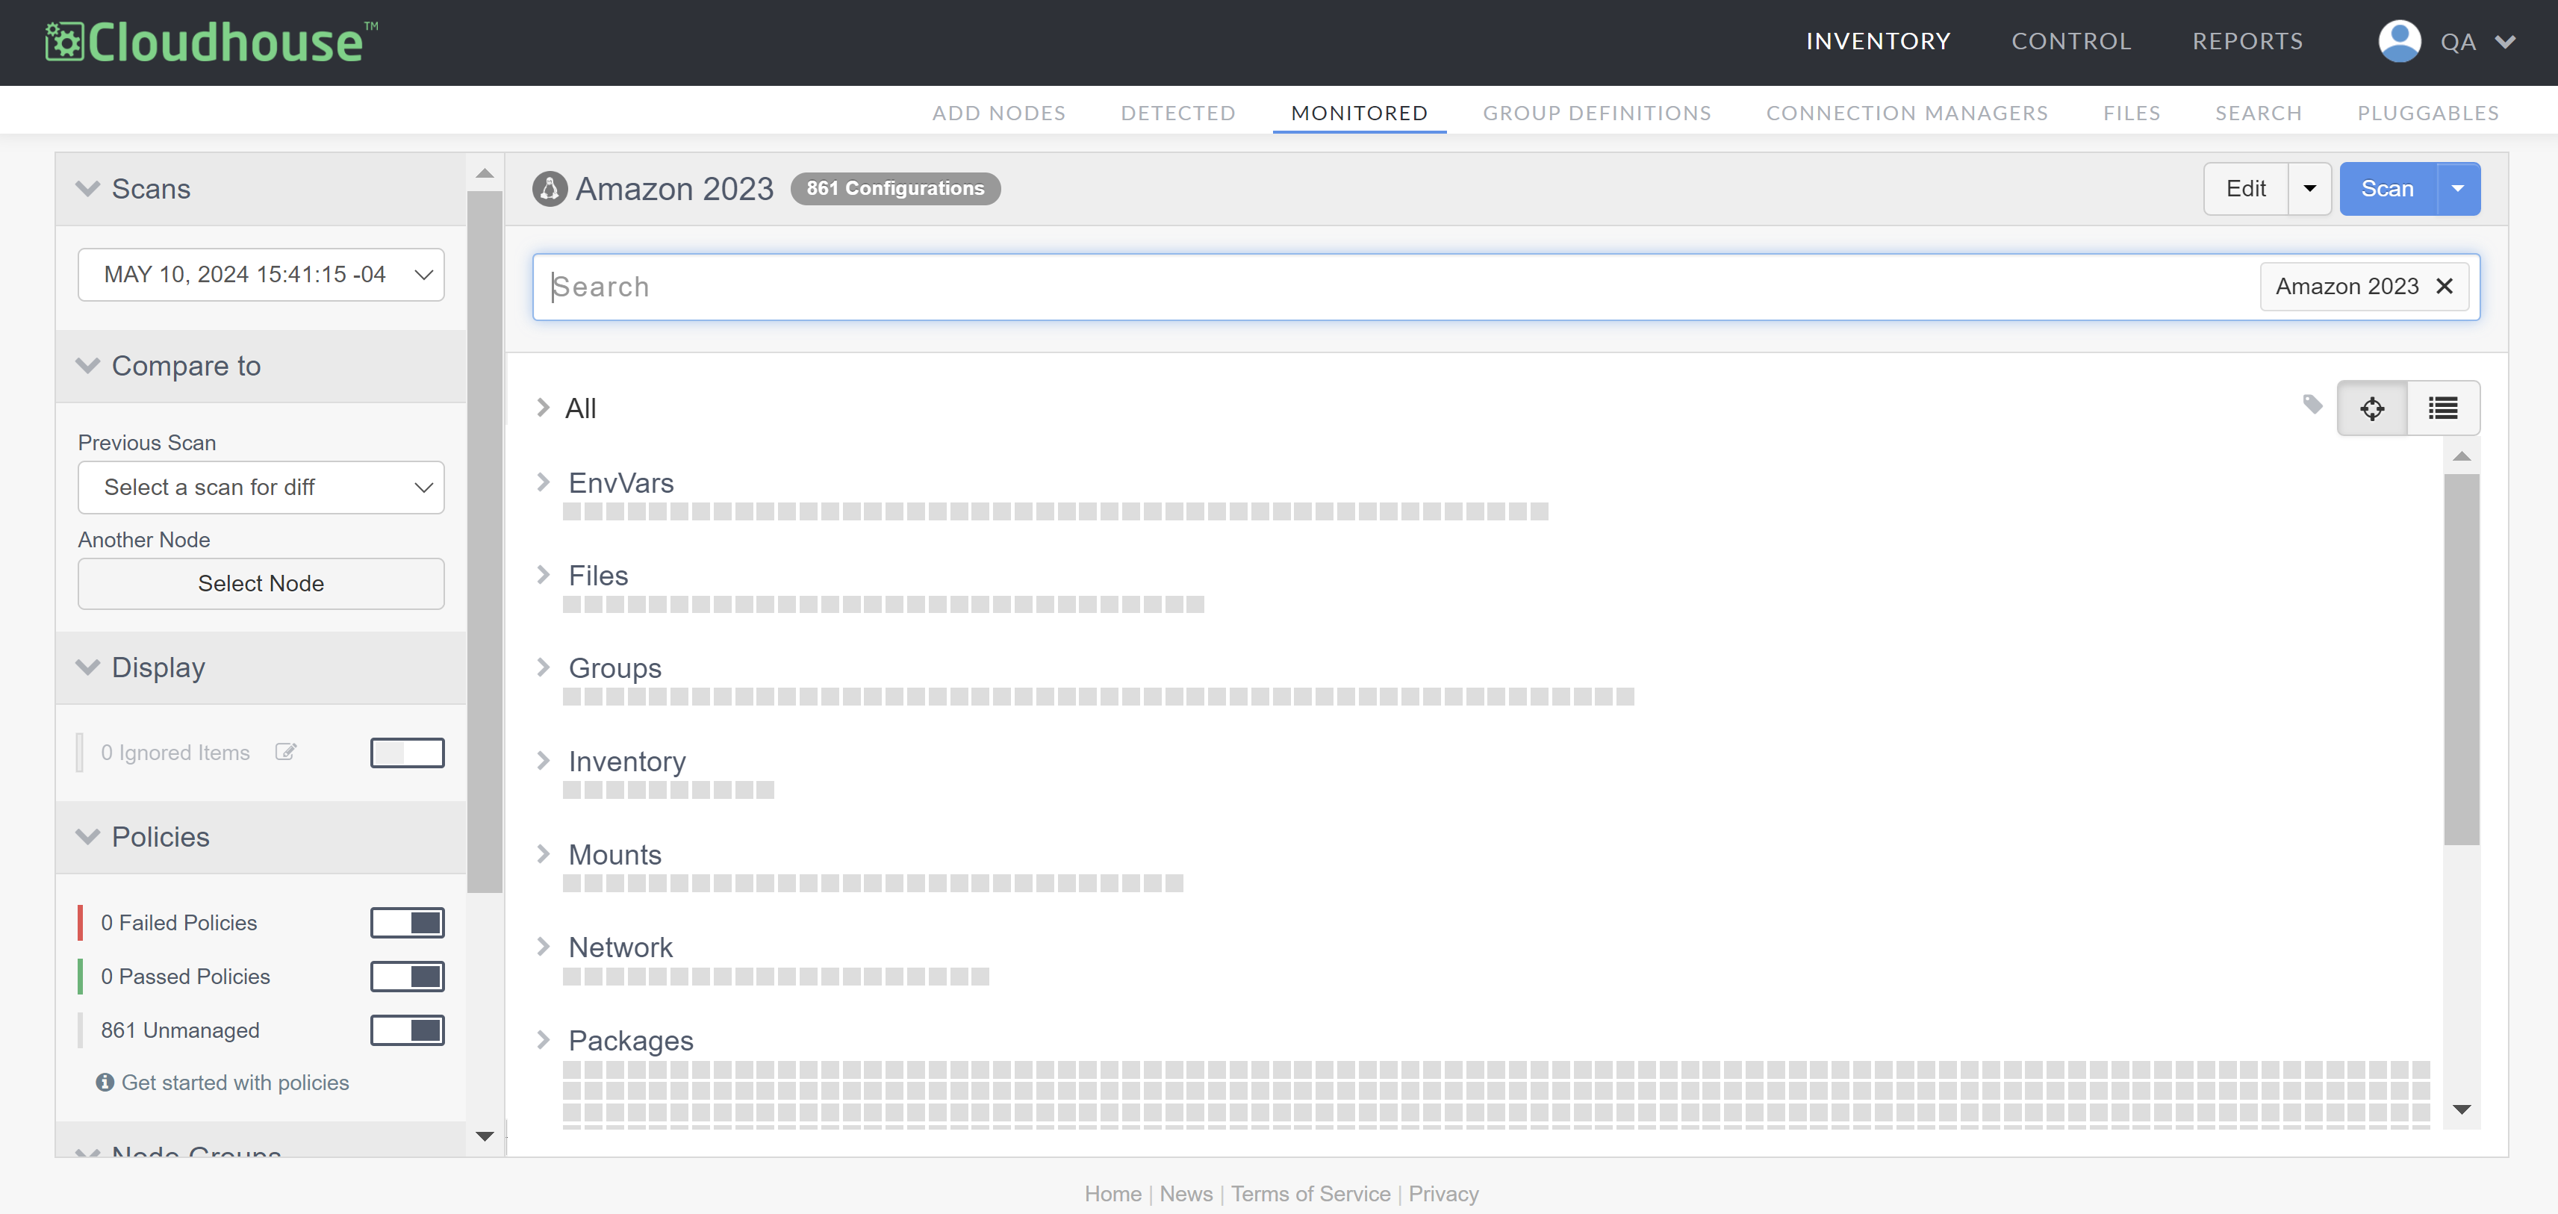Open the Scan button dropdown arrow
The height and width of the screenshot is (1214, 2558).
point(2458,189)
